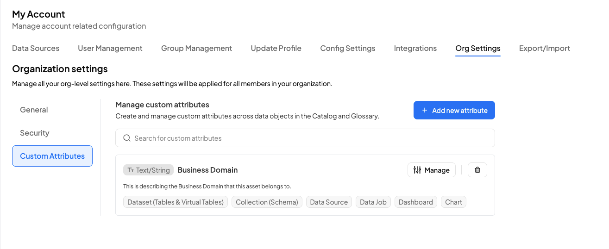Click the Text/String type badge
The height and width of the screenshot is (249, 609).
pyautogui.click(x=148, y=170)
